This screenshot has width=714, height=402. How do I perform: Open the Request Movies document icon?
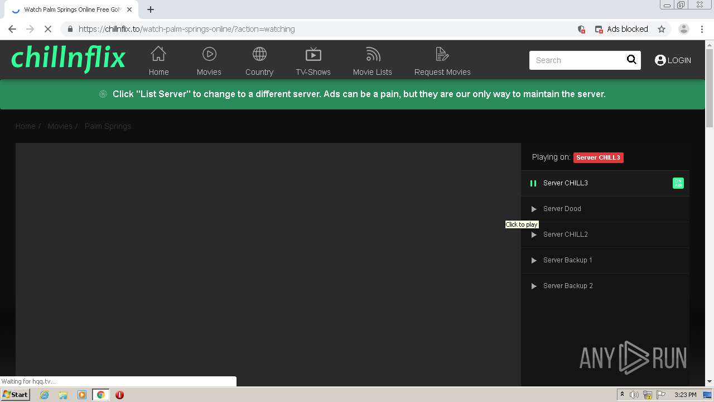tap(442, 54)
